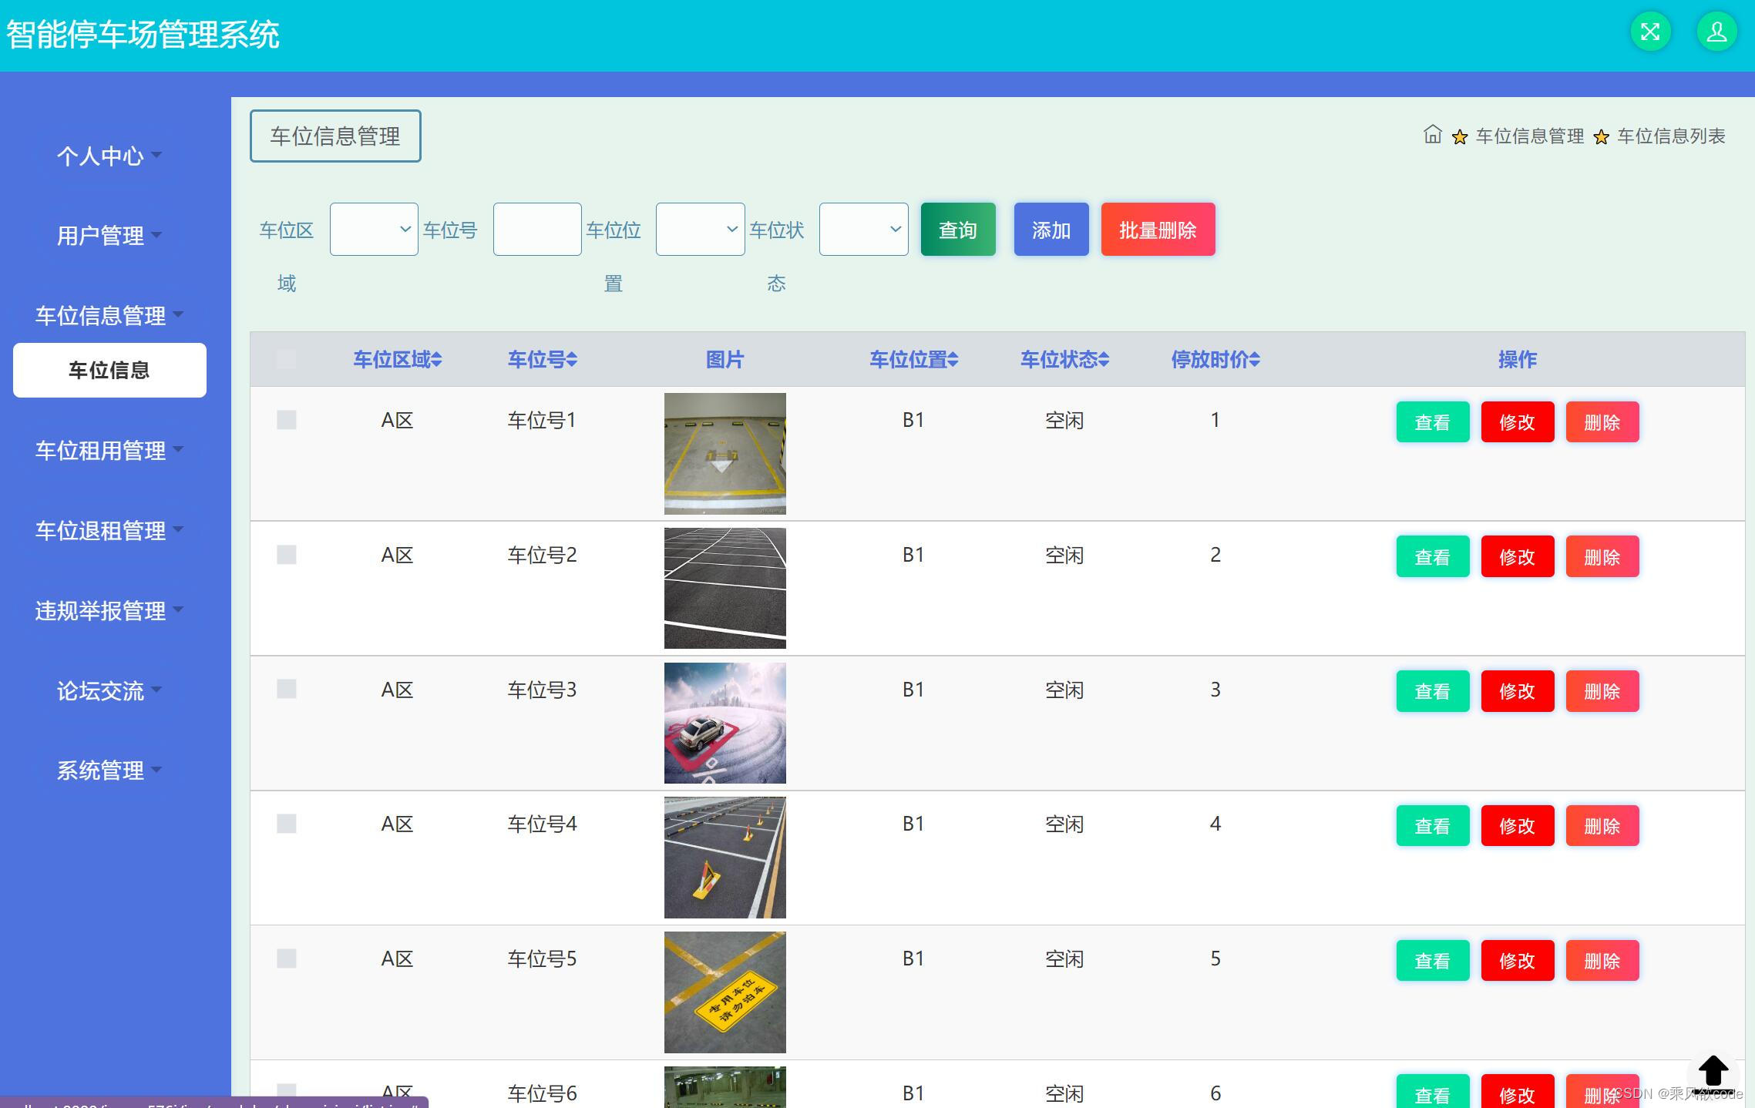Sort by 车位号 column arrows
Screen dimensions: 1755x1108
(571, 360)
